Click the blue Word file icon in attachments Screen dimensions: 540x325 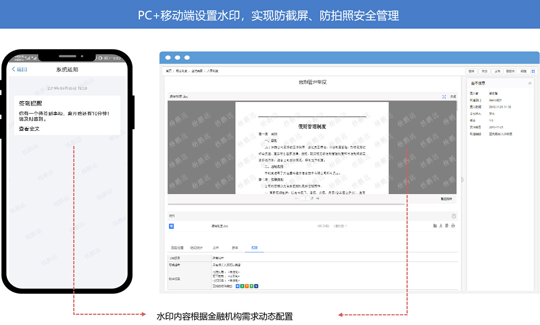click(x=172, y=226)
